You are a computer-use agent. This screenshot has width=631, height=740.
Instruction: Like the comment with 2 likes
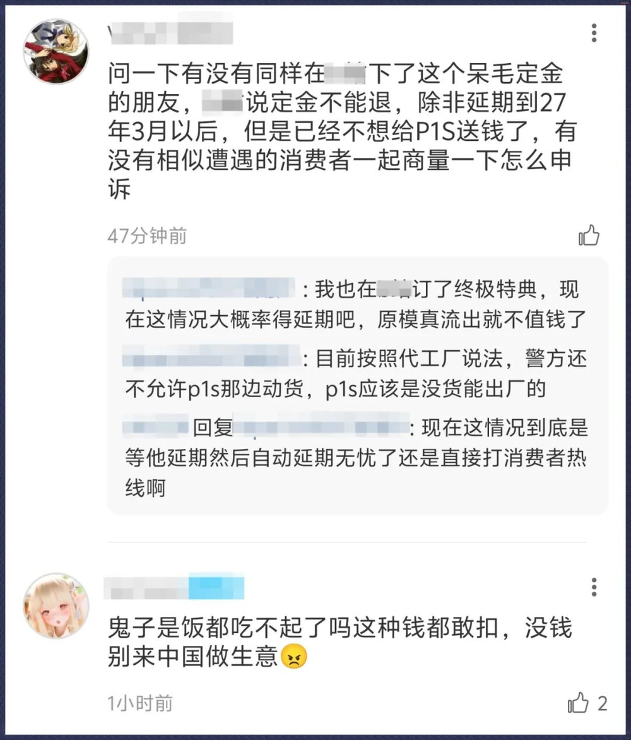[578, 703]
